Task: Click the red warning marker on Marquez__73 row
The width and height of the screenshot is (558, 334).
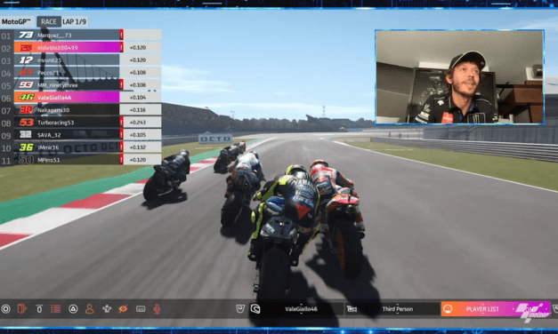Action: (121, 35)
